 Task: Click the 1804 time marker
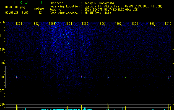(x=69, y=24)
